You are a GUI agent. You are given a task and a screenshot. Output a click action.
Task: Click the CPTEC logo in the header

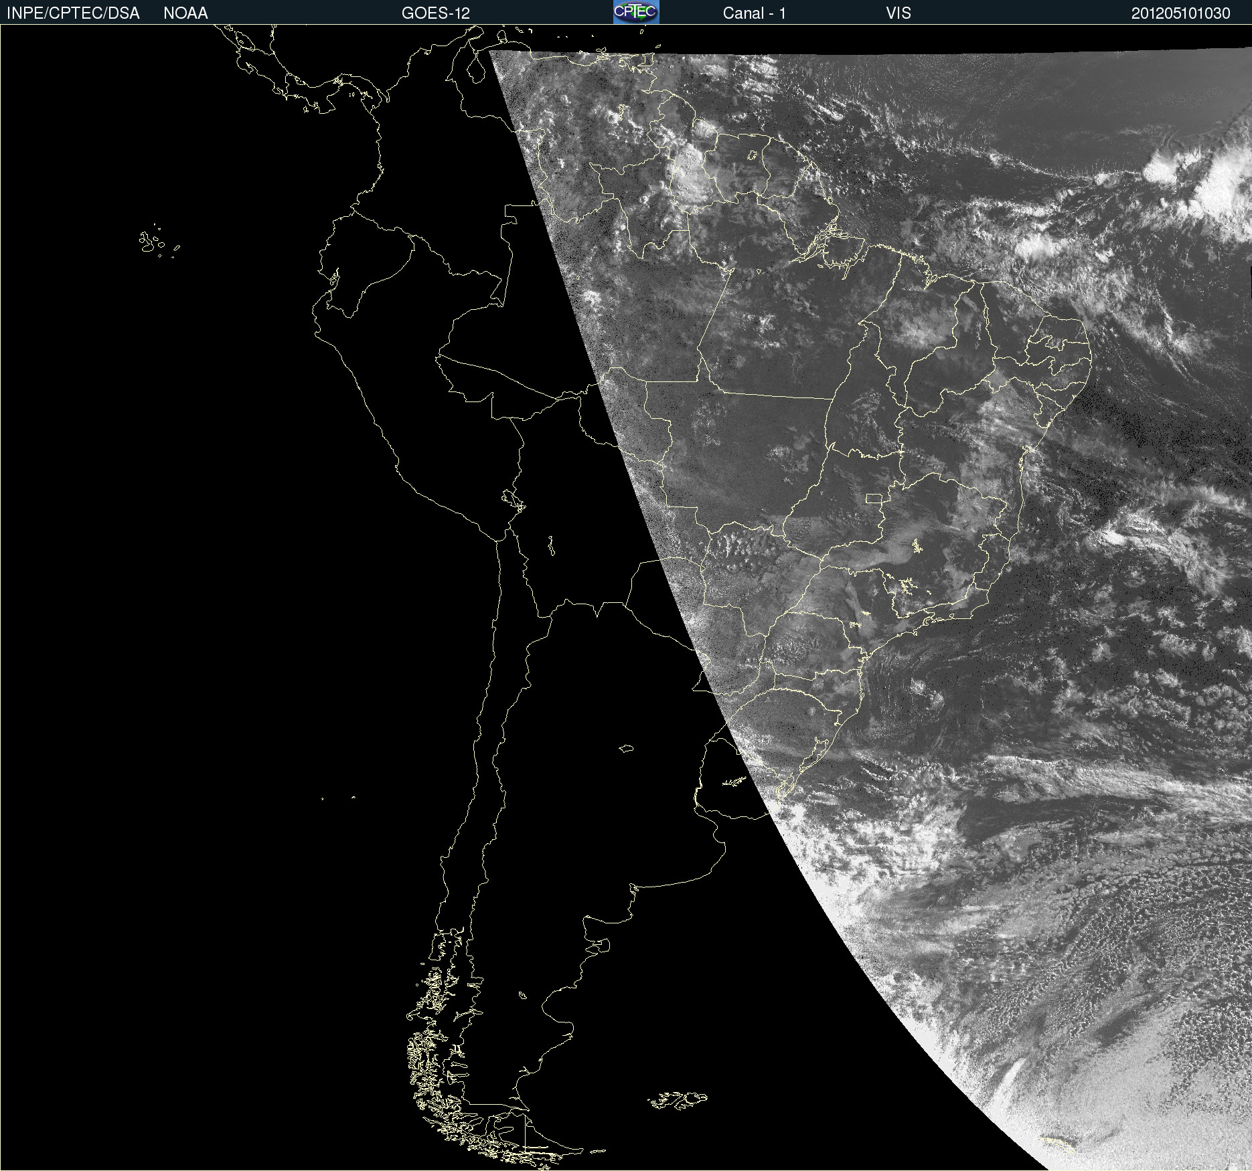click(636, 12)
